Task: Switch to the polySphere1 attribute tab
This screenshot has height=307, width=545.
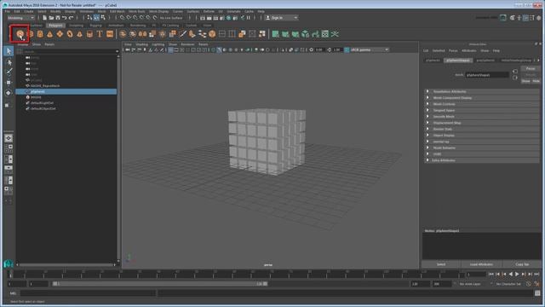Action: pyautogui.click(x=485, y=61)
